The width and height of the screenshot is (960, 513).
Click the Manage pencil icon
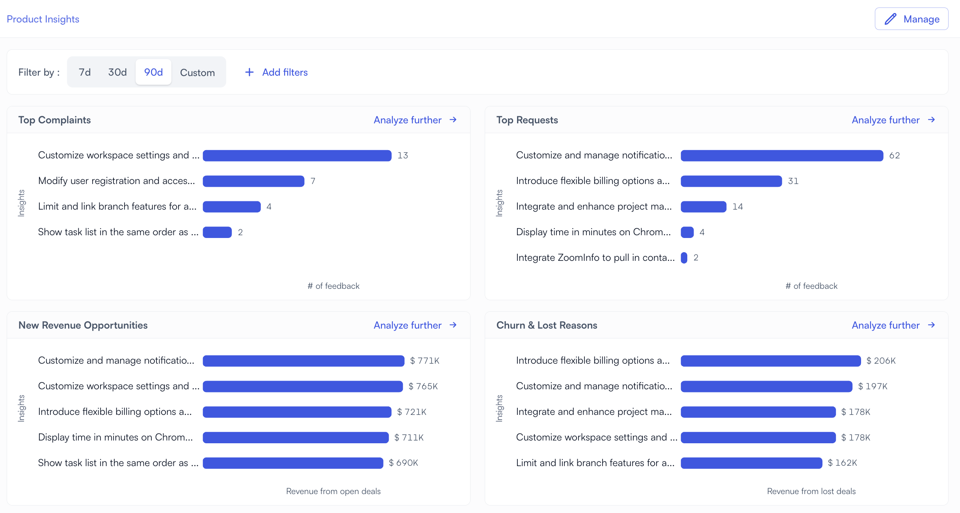[x=890, y=19]
